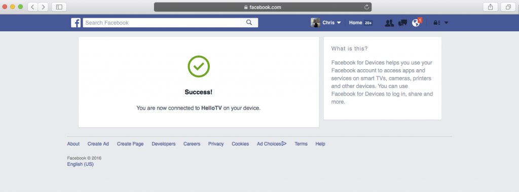Click the search magnifier button
Image resolution: width=519 pixels, height=192 pixels.
(249, 23)
